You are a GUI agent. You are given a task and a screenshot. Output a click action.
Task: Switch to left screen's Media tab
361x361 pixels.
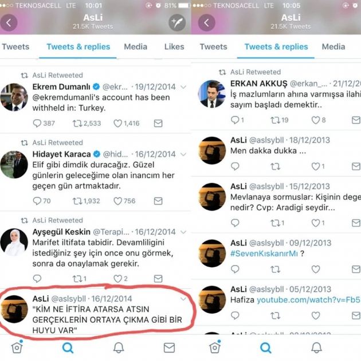136,47
